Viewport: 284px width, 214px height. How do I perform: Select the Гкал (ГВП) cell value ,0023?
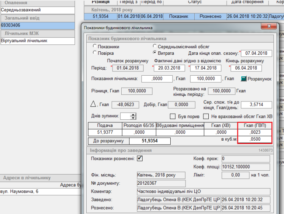255,132
